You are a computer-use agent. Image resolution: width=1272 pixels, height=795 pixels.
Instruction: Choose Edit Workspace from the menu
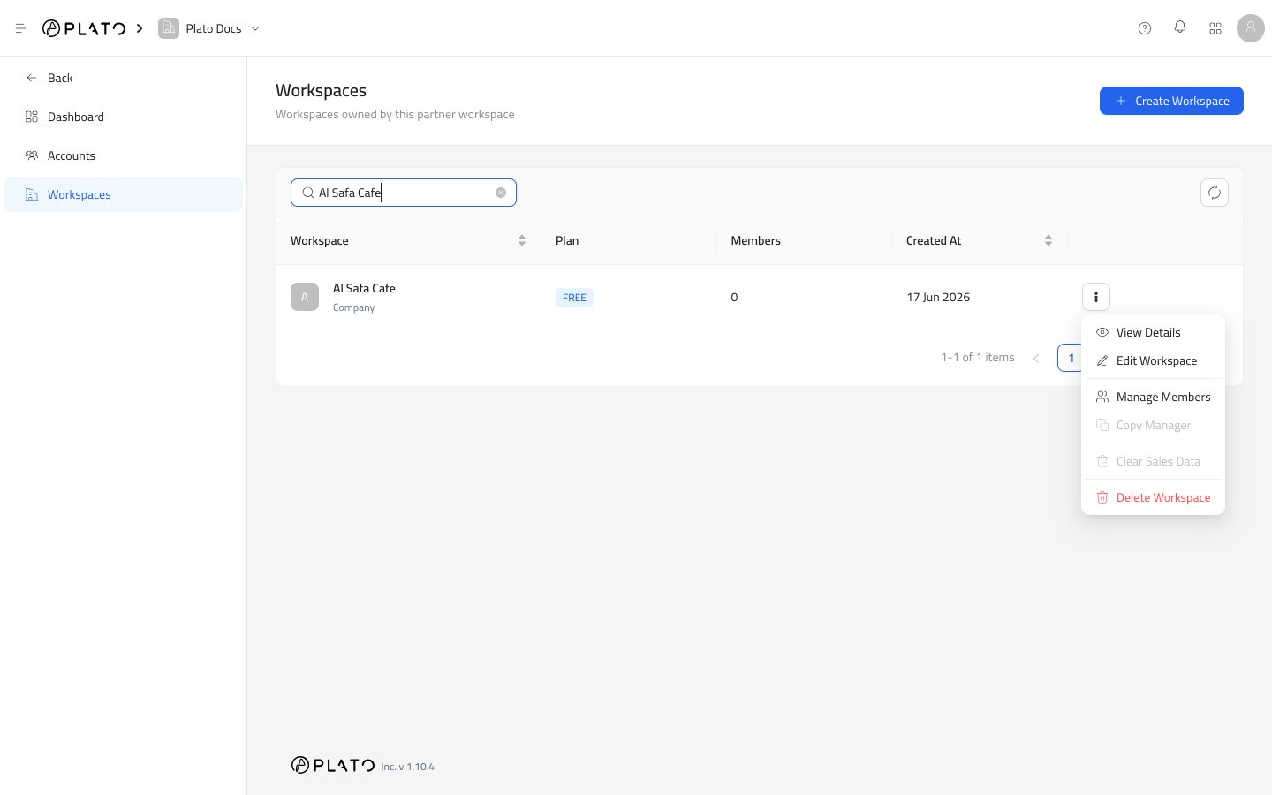(1153, 360)
